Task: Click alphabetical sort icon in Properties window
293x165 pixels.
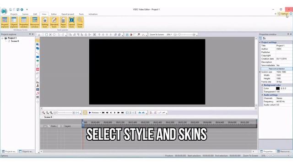Action: click(x=265, y=38)
